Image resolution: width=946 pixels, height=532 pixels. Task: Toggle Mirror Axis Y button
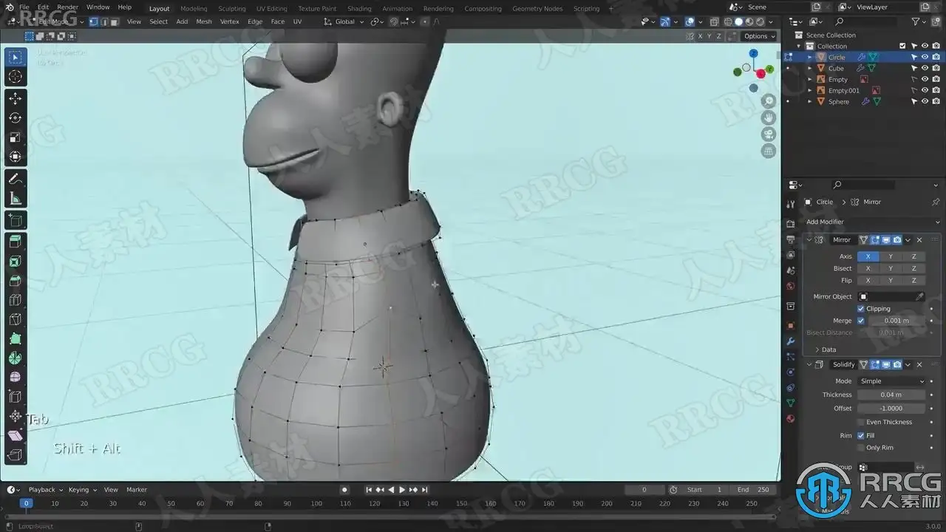click(891, 256)
